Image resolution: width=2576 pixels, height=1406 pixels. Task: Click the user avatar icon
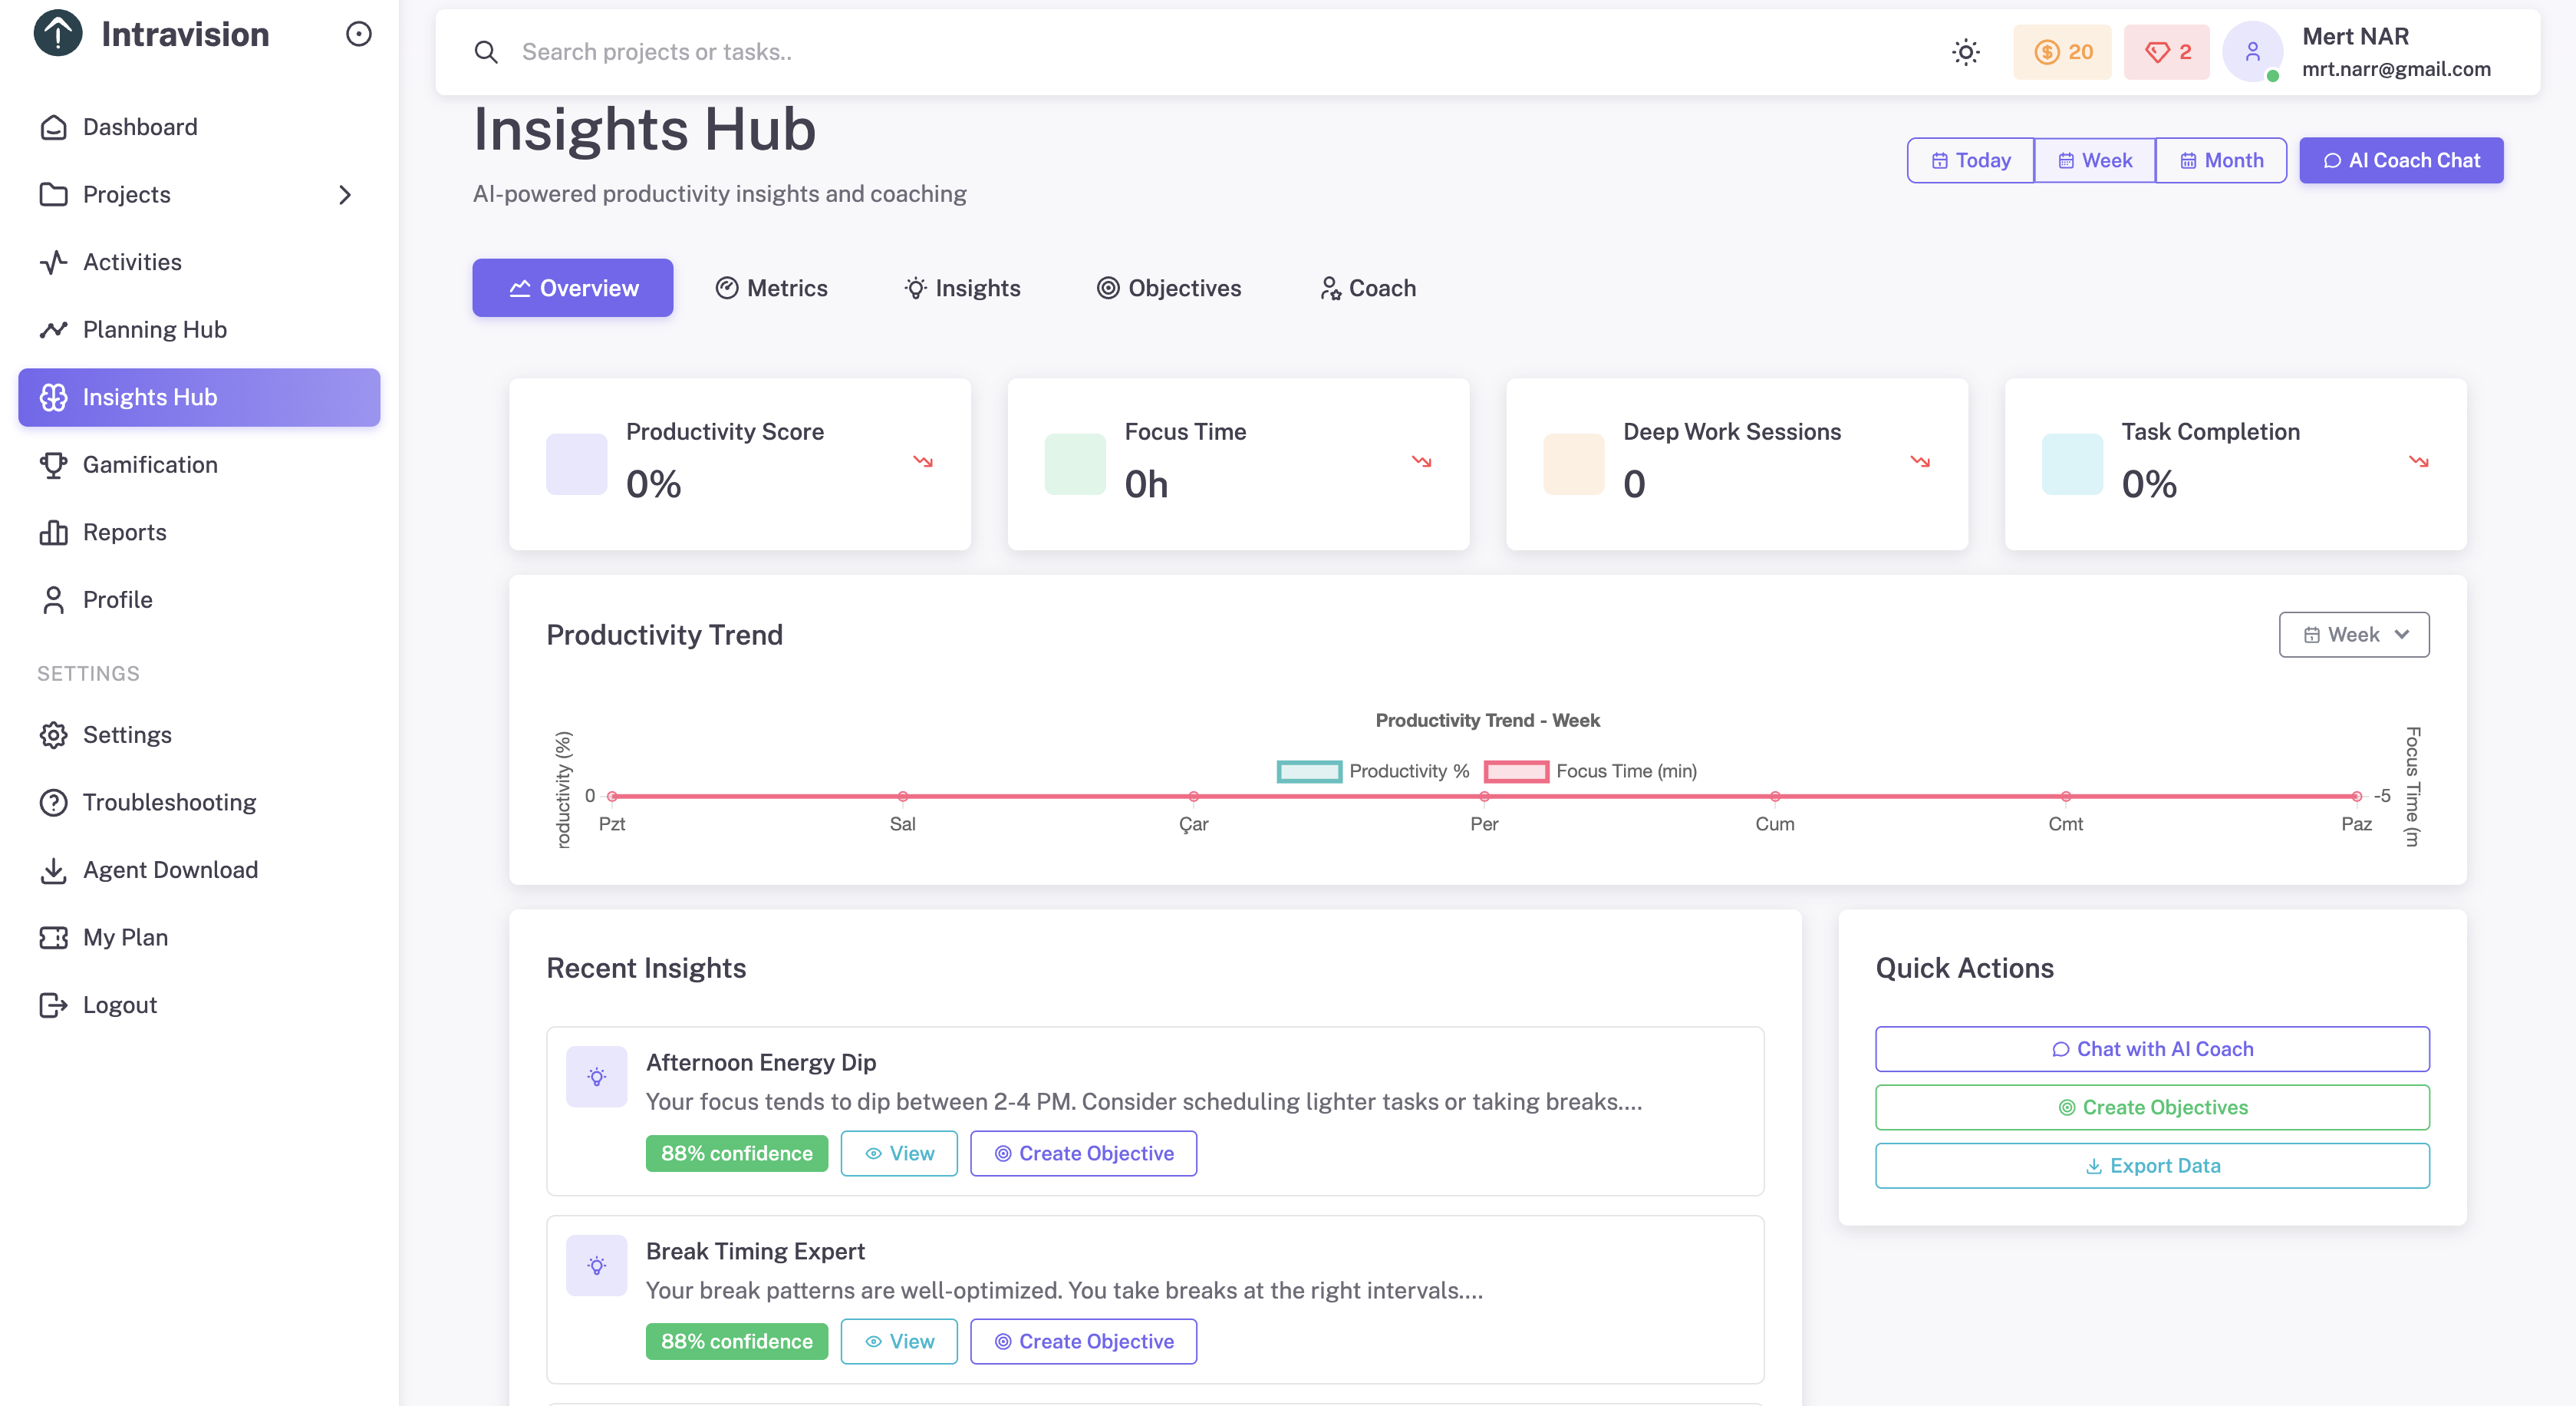2252,52
